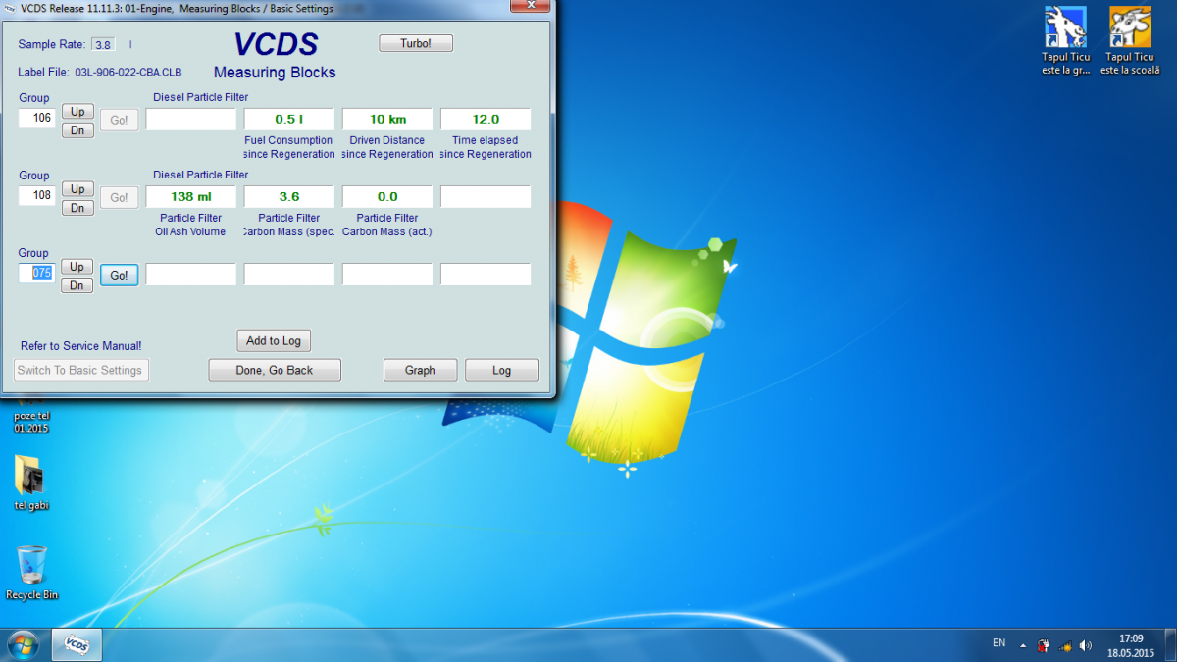
Task: Focus the Group 075 number field
Action: (x=38, y=273)
